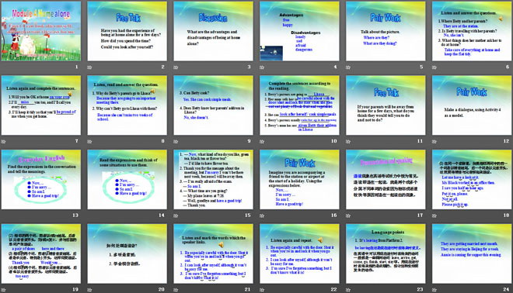
Task: Select the Module 4 Home alone title slide
Action: click(41, 31)
